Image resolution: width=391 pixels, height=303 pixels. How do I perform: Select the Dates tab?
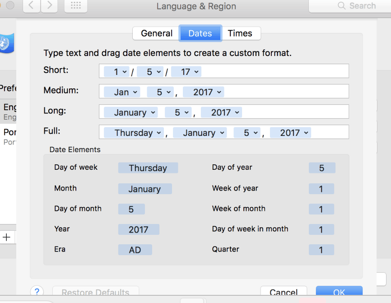[200, 33]
